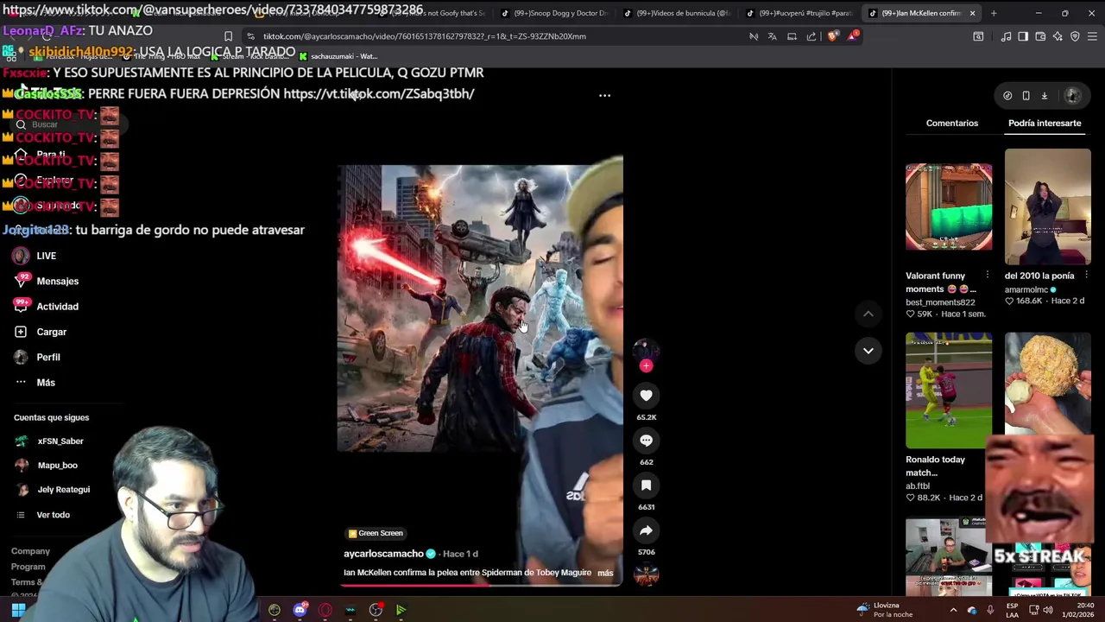1105x622 pixels.
Task: Open the sound disc icon below share
Action: [x=646, y=574]
